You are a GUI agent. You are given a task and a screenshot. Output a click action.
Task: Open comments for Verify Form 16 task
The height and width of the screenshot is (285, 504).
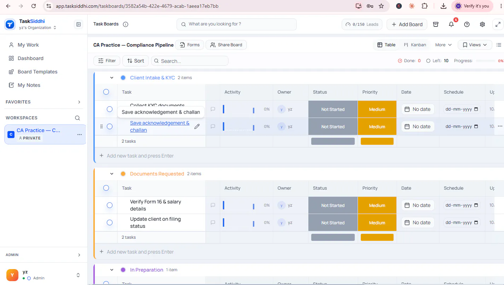pyautogui.click(x=213, y=205)
